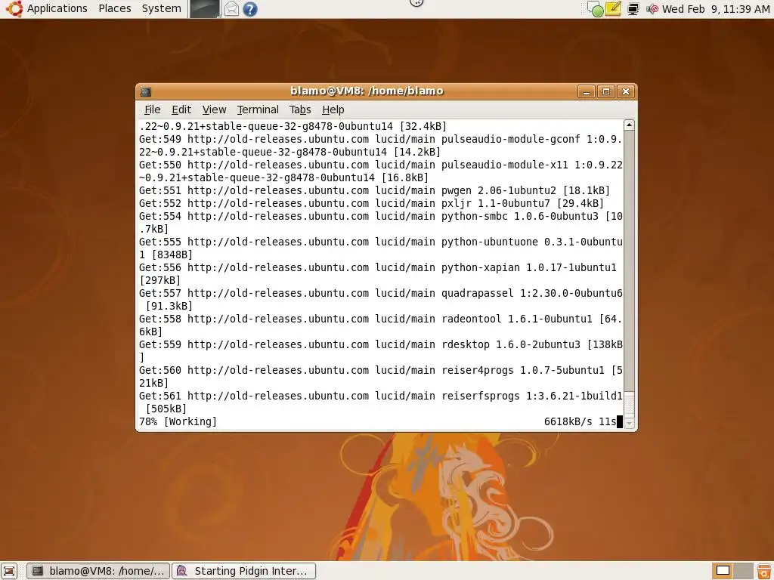Open the Terminal menu
This screenshot has width=774, height=580.
(x=258, y=110)
